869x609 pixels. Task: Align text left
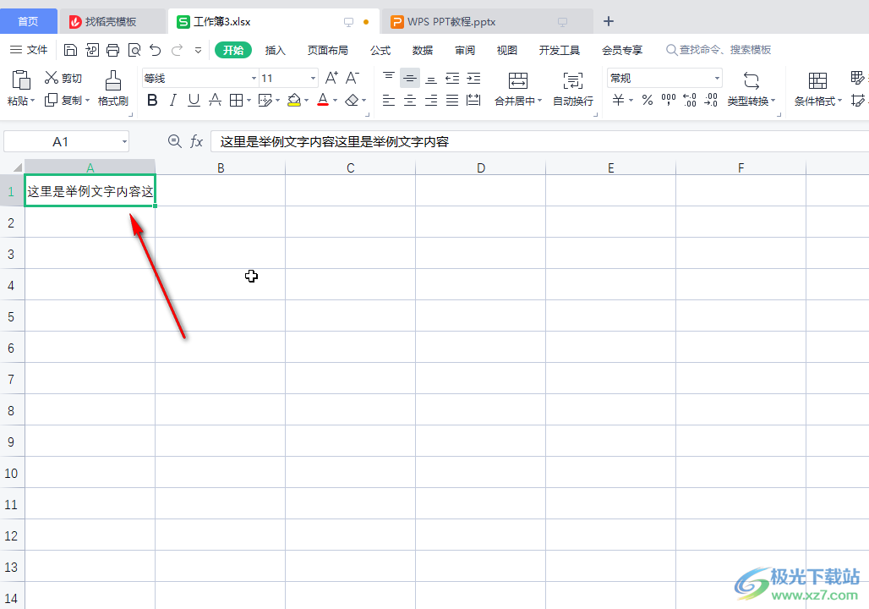coord(389,101)
